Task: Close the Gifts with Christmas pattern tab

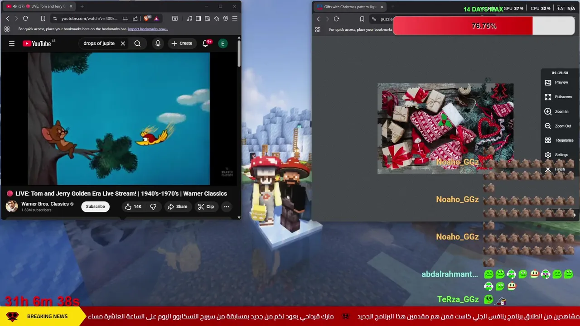Action: tap(382, 7)
